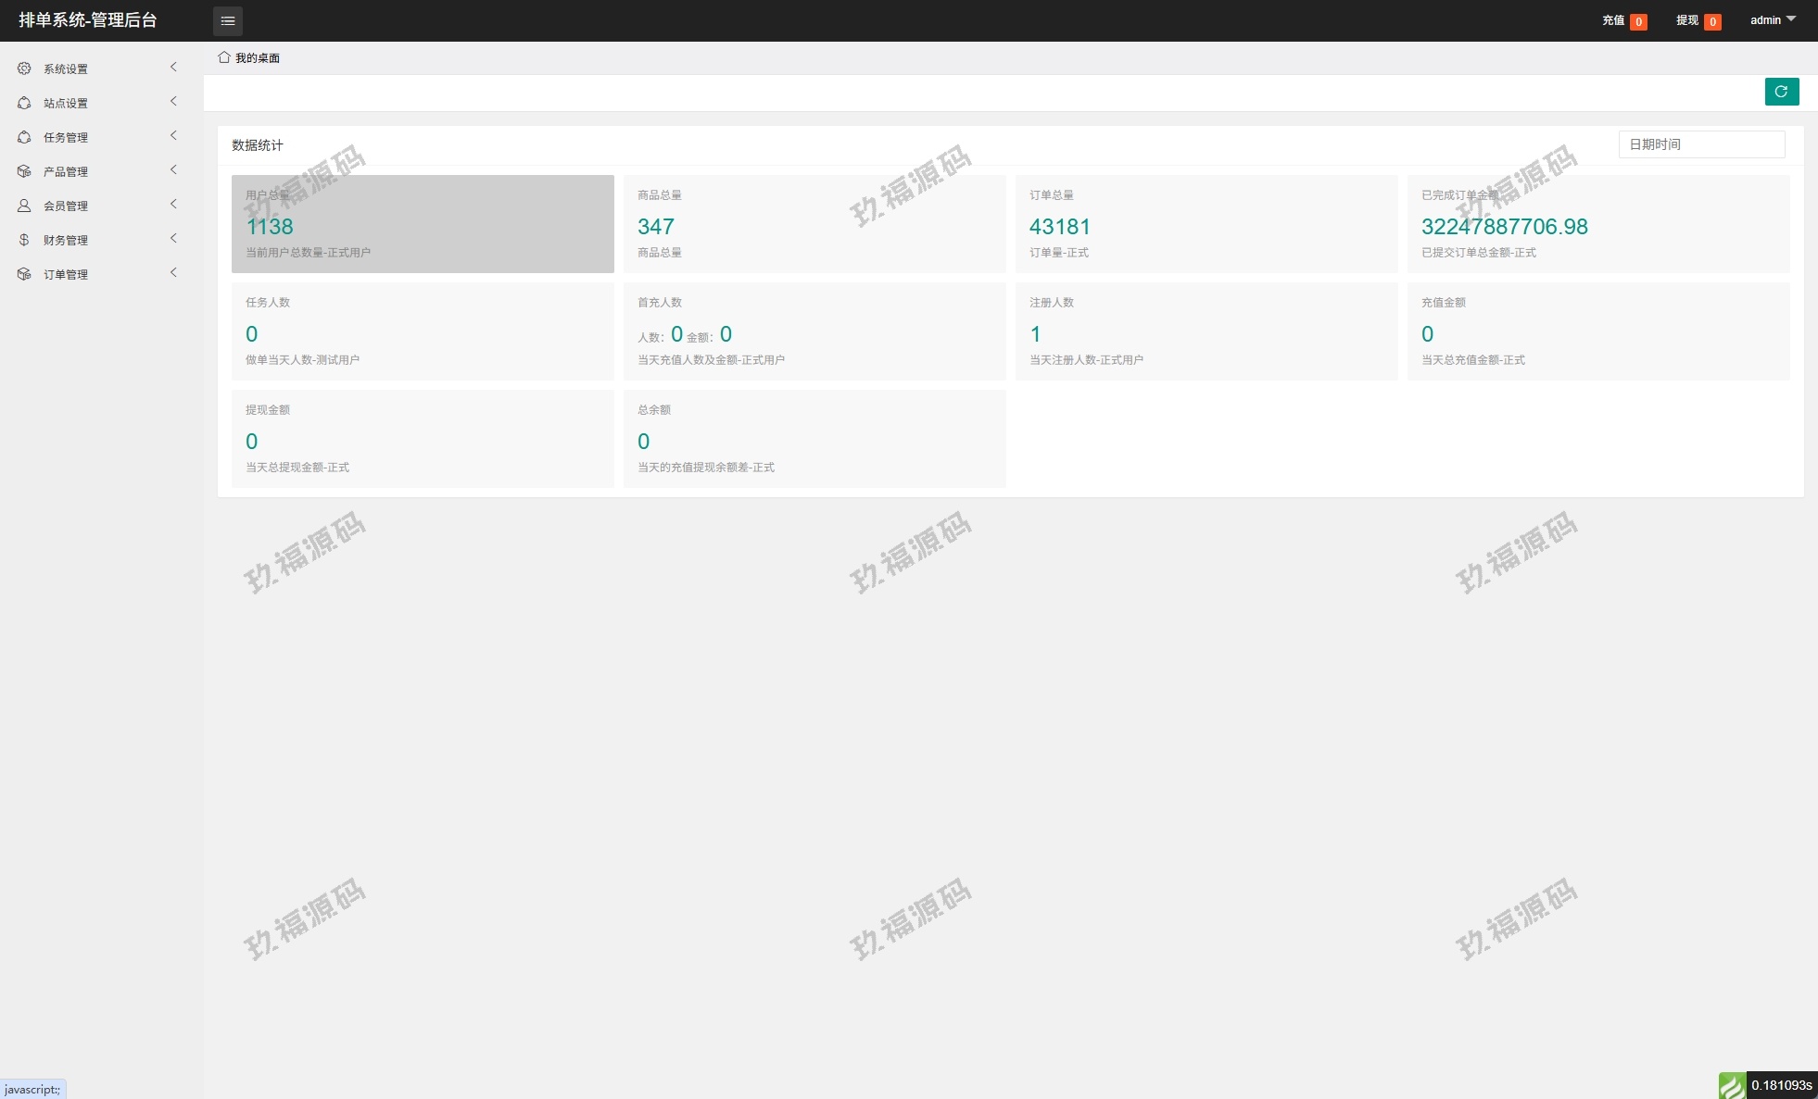1818x1099 pixels.
Task: Click the 财务管理 dollar icon
Action: (24, 240)
